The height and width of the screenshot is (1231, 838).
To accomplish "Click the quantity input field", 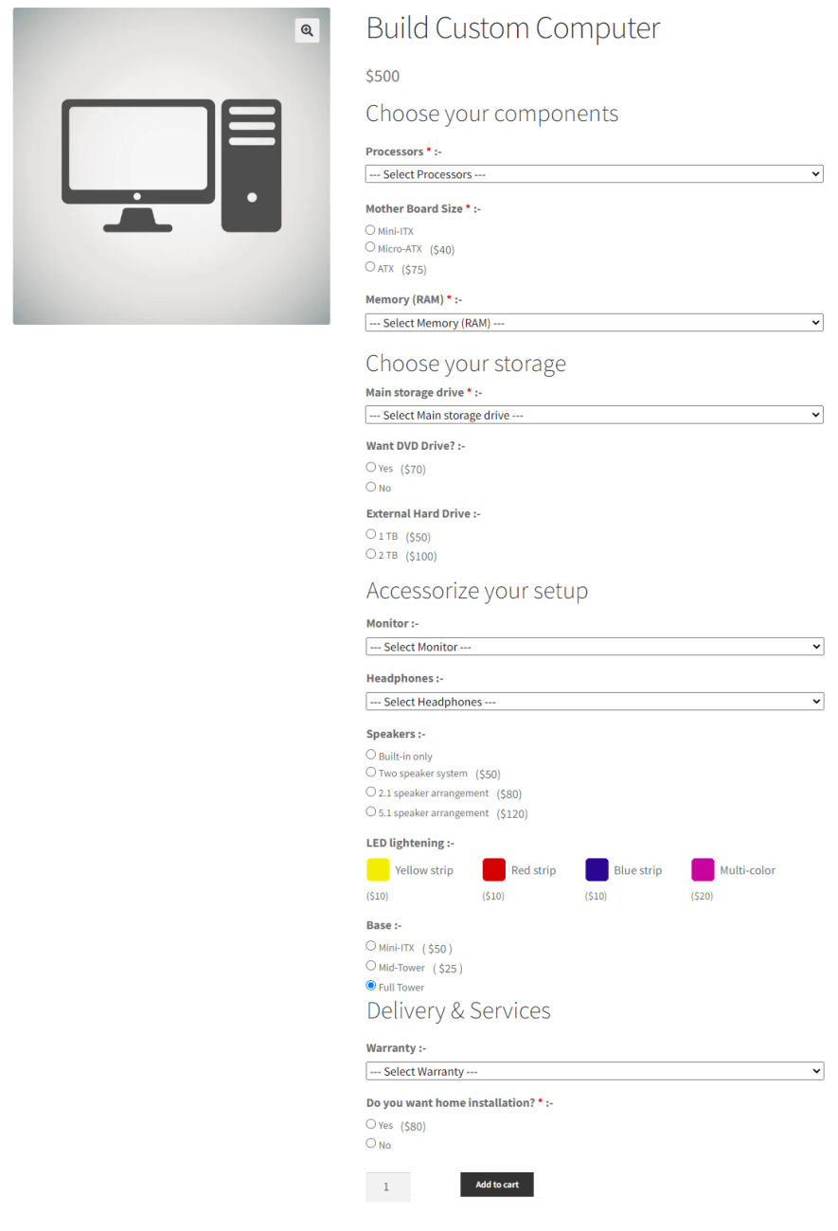I will coord(387,1186).
